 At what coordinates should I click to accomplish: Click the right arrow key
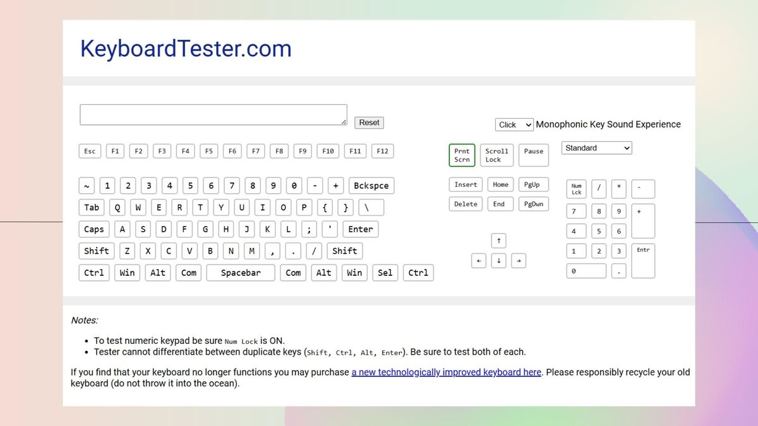point(519,260)
